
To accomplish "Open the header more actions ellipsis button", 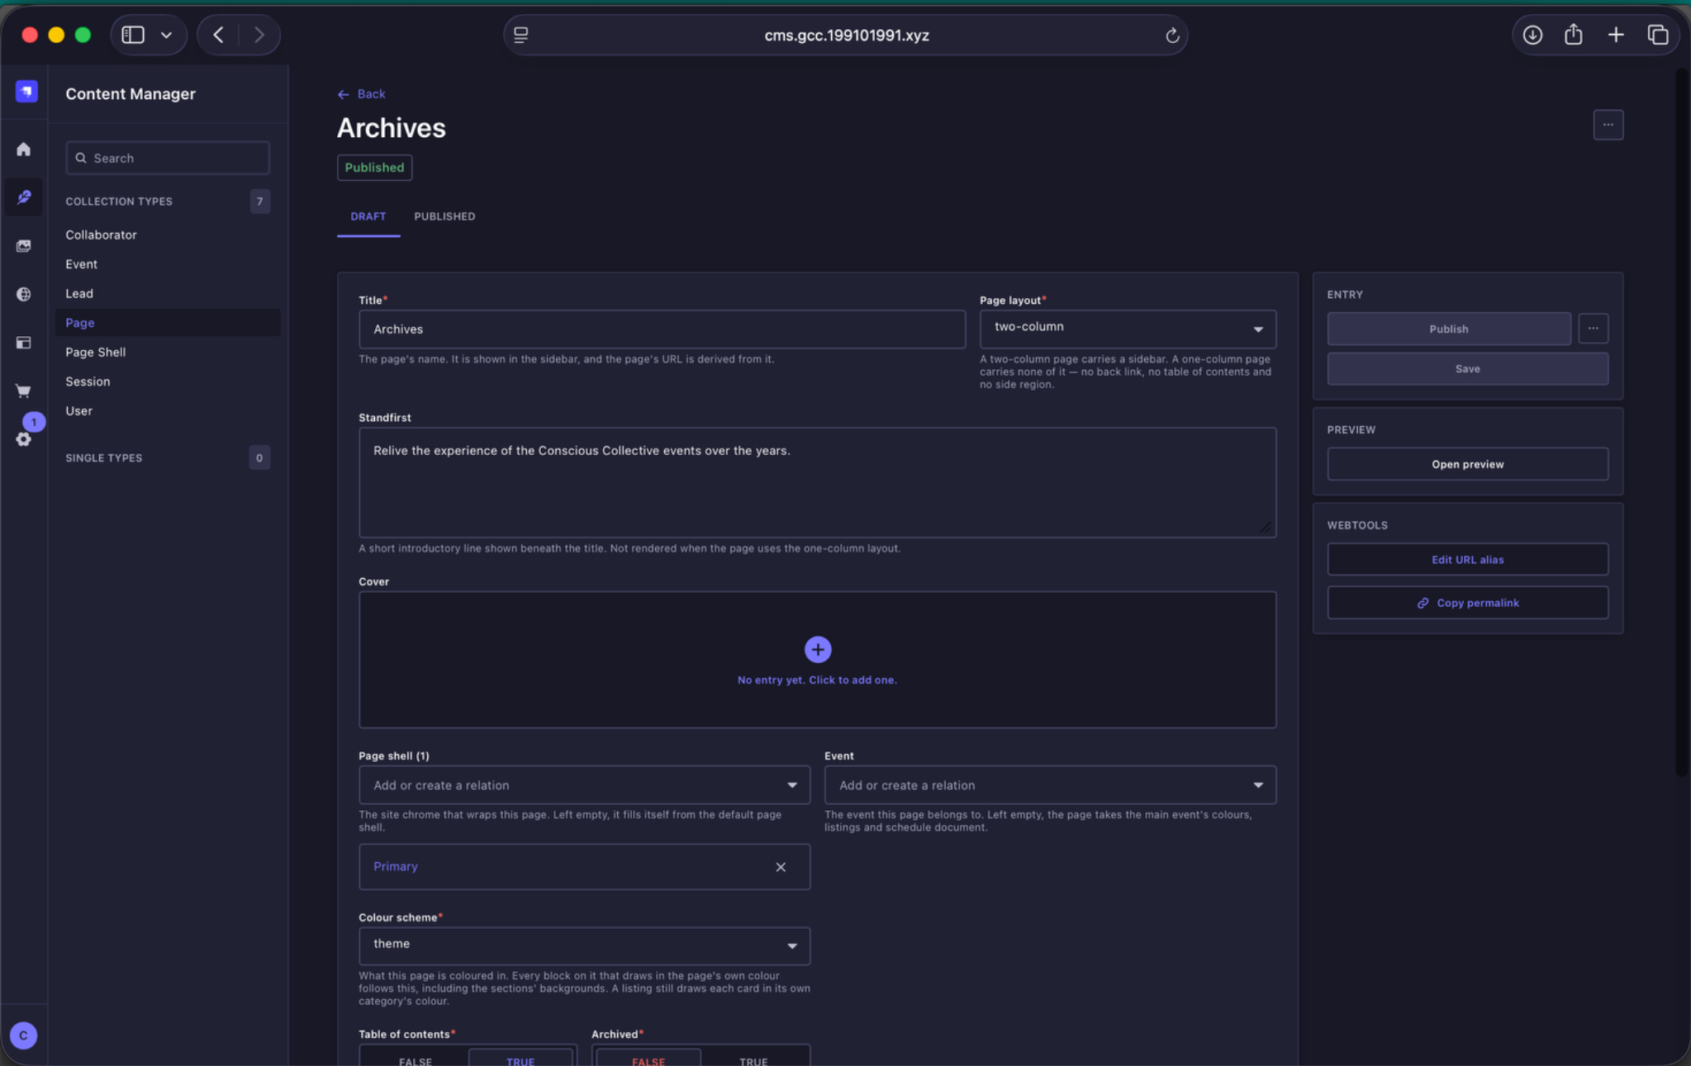I will coord(1608,125).
